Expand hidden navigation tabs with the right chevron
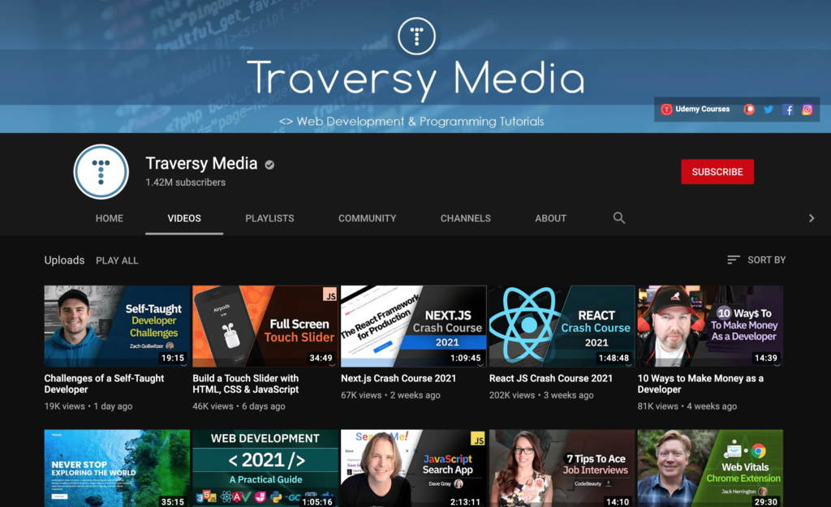Image resolution: width=831 pixels, height=507 pixels. 810,218
